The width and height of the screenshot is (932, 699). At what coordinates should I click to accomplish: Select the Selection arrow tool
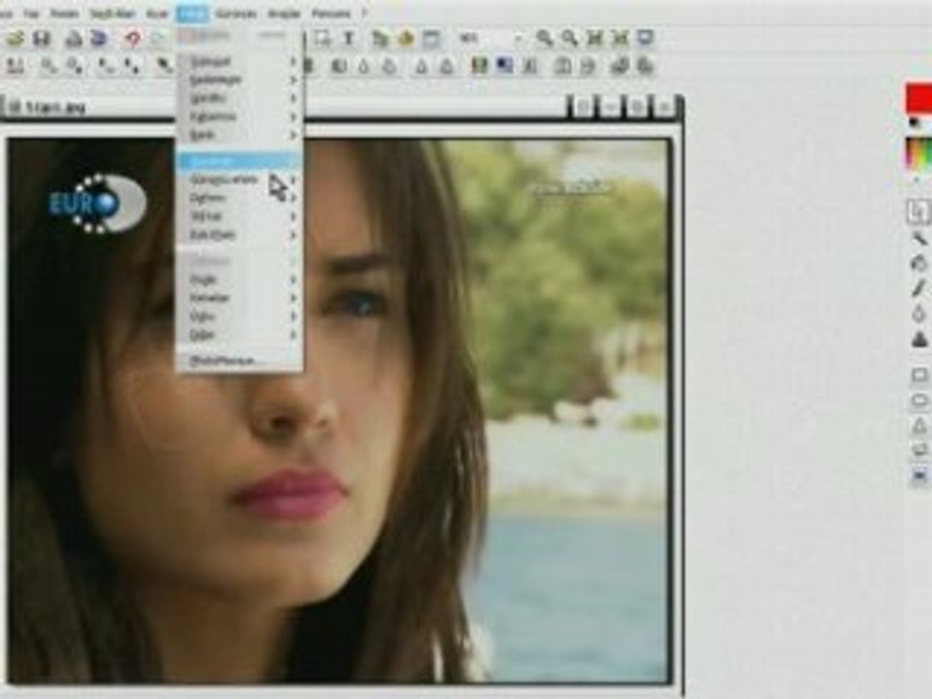coord(919,213)
